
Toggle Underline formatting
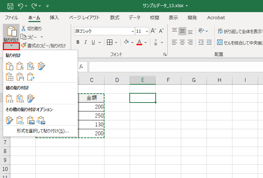93,42
